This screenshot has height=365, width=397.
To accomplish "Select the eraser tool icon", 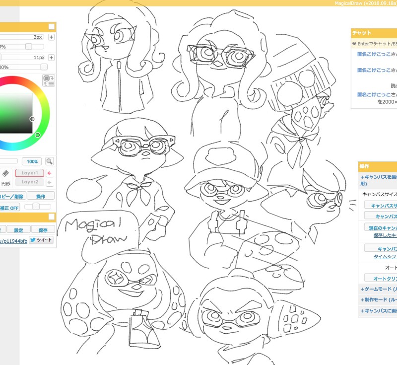I will (5, 173).
